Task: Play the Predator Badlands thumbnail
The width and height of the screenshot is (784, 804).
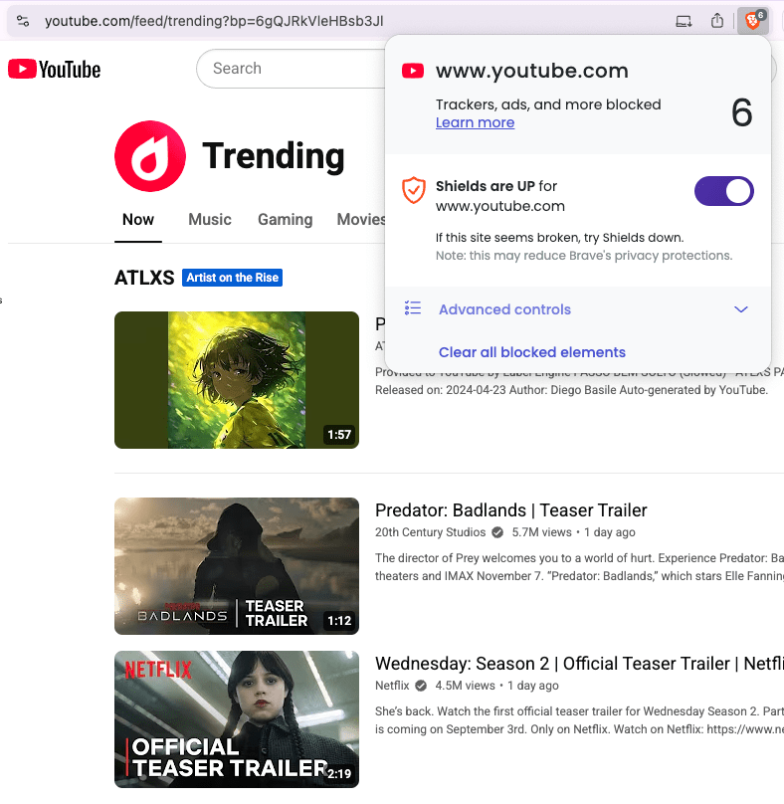Action: (x=237, y=566)
